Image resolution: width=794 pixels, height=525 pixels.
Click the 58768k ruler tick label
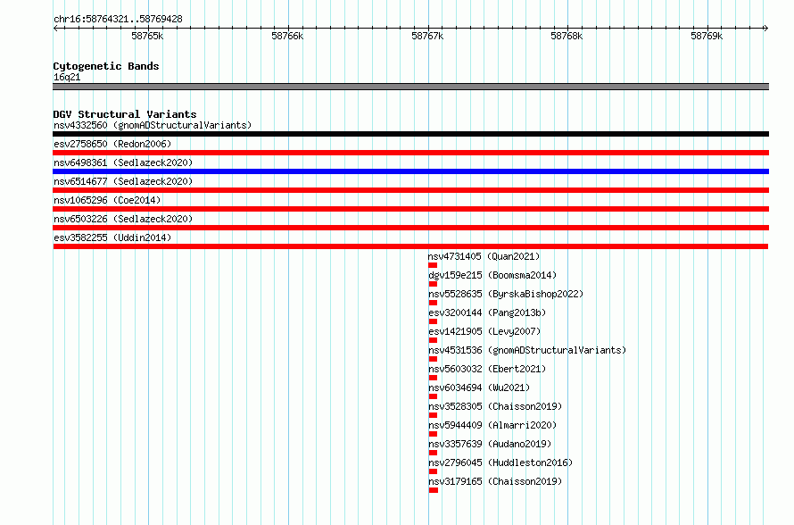click(567, 36)
